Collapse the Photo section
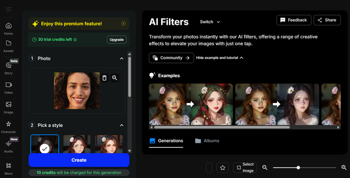The image size is (350, 178). [x=122, y=58]
